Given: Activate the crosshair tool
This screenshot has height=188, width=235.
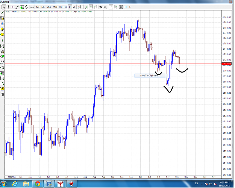Looking at the screenshot, I should click(x=32, y=7).
